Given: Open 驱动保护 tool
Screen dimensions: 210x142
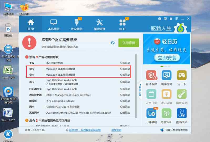Looking at the screenshot, I should pyautogui.click(x=151, y=78).
